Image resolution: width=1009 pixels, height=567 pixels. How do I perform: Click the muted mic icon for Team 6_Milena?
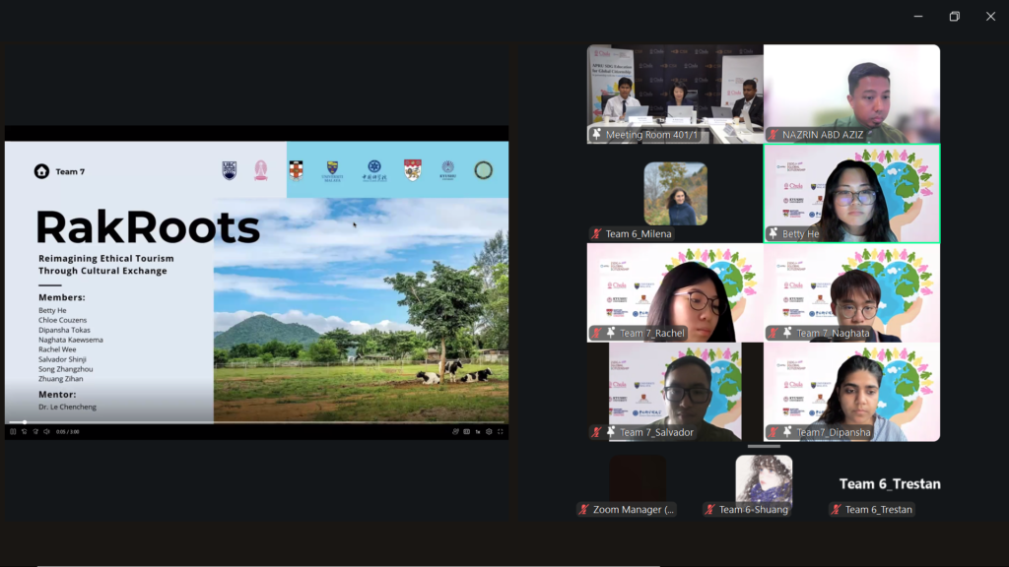pyautogui.click(x=596, y=234)
